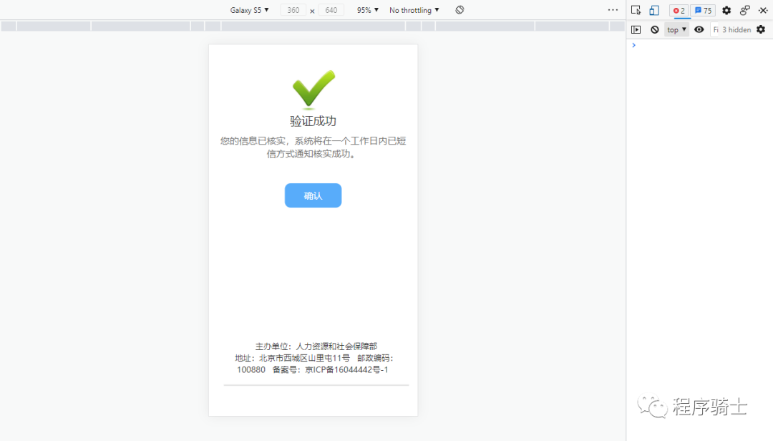
Task: Select the inspect element picker icon
Action: [636, 10]
